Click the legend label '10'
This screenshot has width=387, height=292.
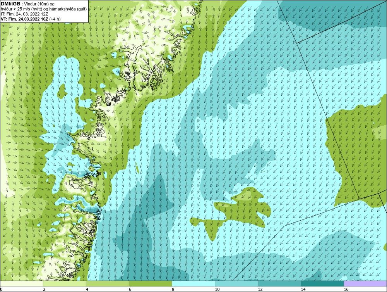coord(217,289)
